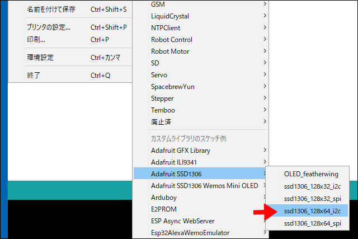
Task: Open the LiquidCrystal examples submenu
Action: pos(201,16)
